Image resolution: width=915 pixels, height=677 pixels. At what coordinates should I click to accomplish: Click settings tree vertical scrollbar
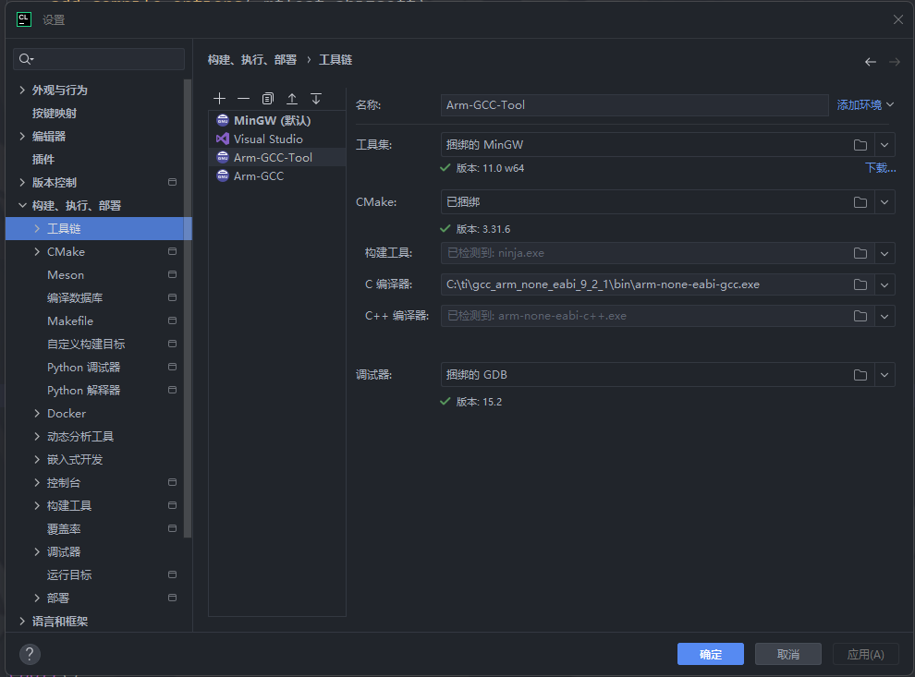pyautogui.click(x=188, y=308)
